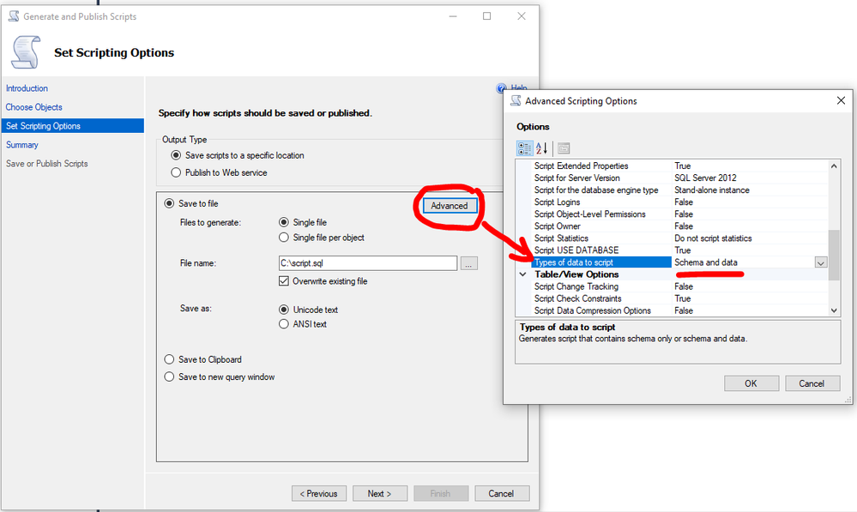Select Script for Server Version row

coord(680,178)
